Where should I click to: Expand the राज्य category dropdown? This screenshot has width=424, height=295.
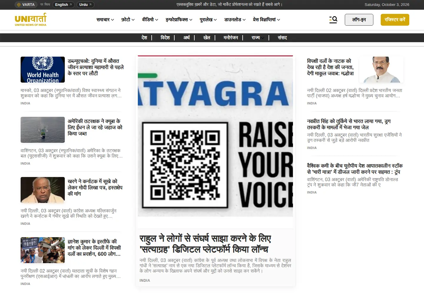click(x=258, y=38)
